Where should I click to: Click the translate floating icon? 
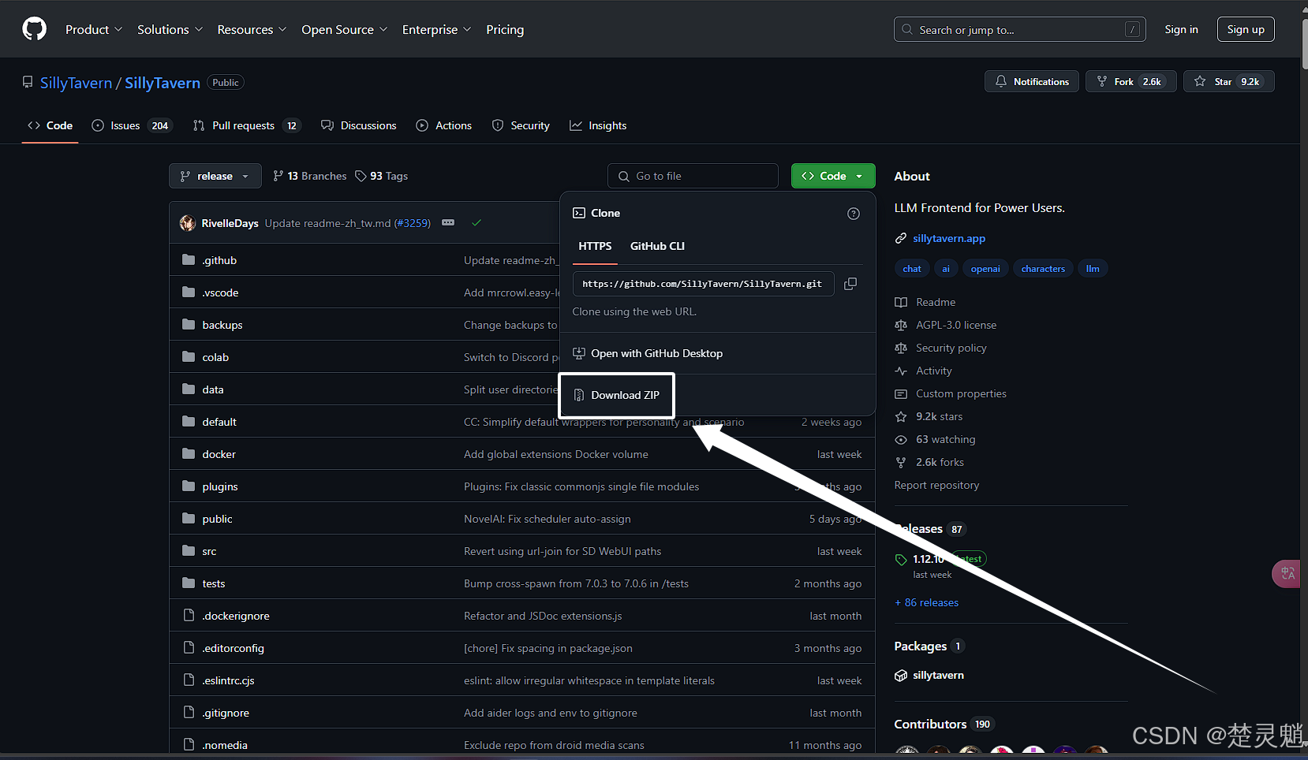[x=1287, y=573]
